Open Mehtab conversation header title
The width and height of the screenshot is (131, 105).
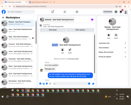[x=57, y=20]
